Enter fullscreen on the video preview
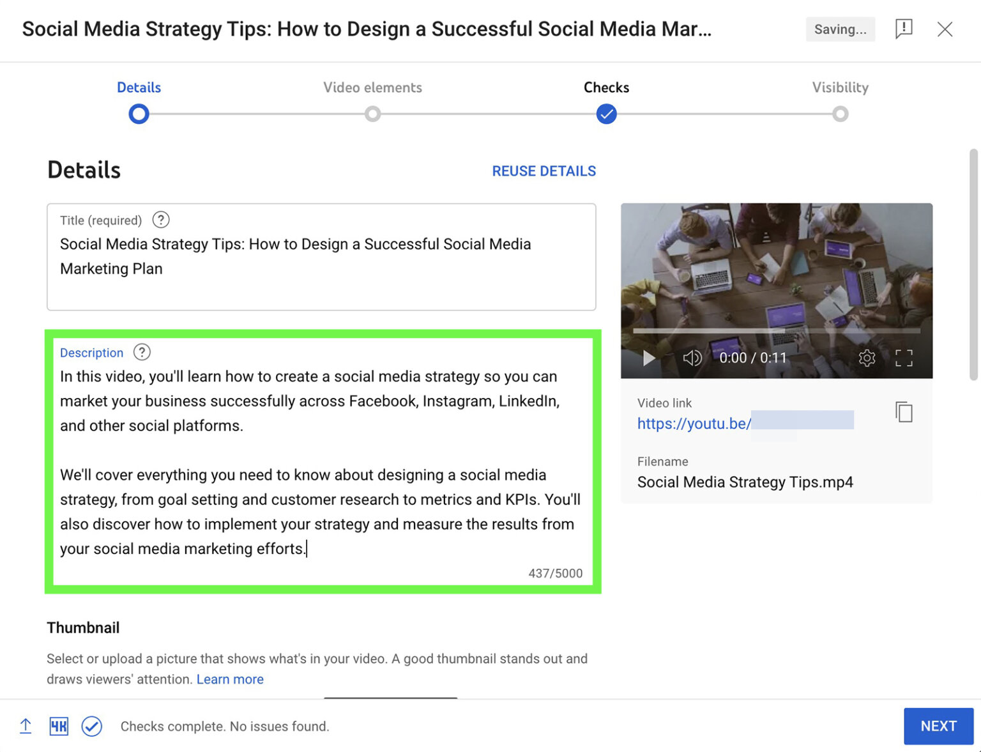Image resolution: width=981 pixels, height=752 pixels. [x=904, y=358]
